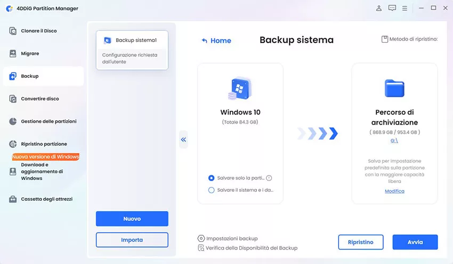Click the Clonare il Disco icon
This screenshot has height=264, width=453.
coord(13,31)
